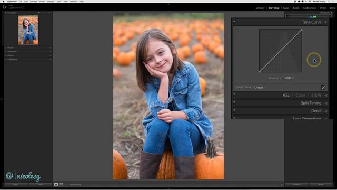Click the Reset button
The width and height of the screenshot is (337, 190).
pos(321,184)
